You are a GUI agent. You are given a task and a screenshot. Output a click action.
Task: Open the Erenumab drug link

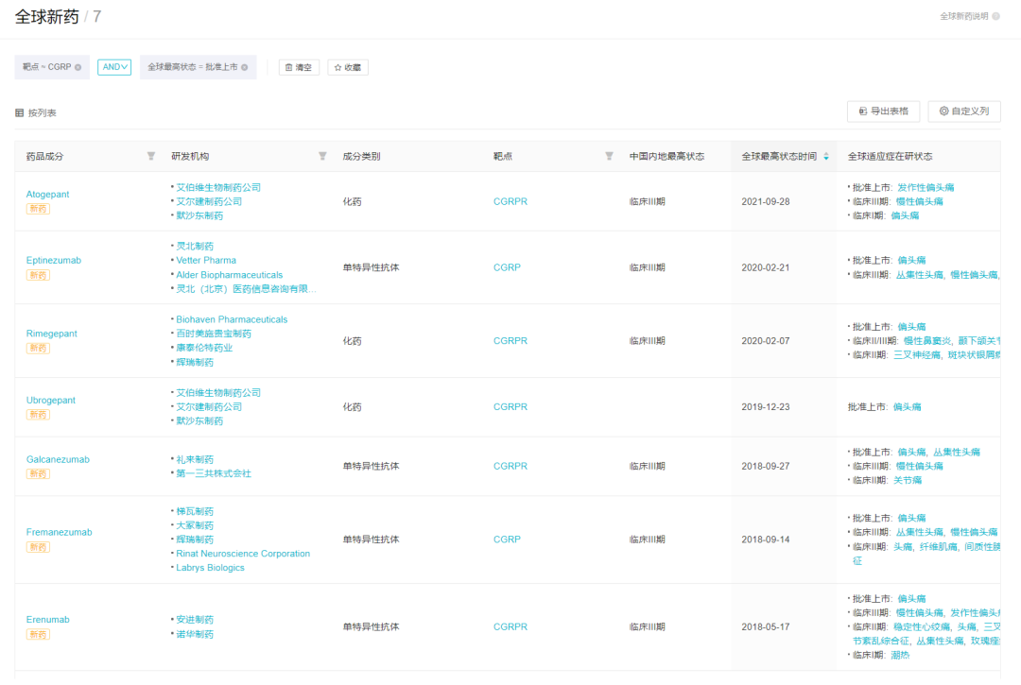tap(47, 620)
